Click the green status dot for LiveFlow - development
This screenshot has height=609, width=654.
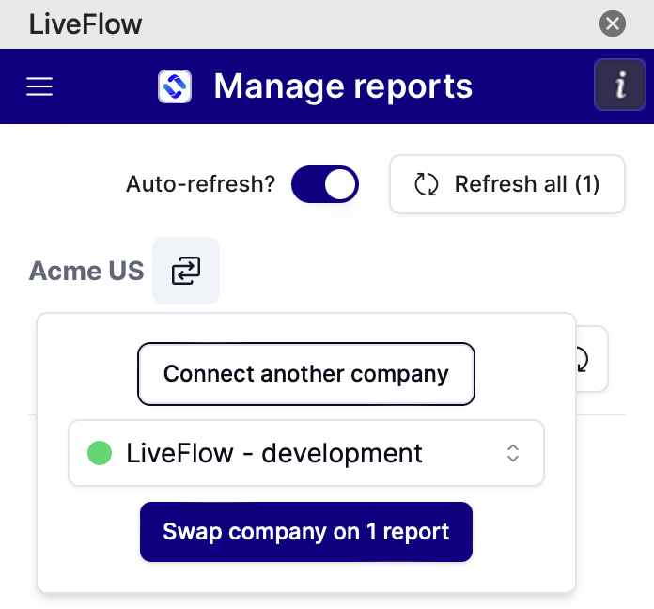click(x=100, y=453)
